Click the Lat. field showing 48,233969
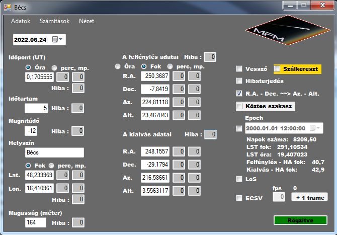Screen dimensions: 337x235 [39, 175]
